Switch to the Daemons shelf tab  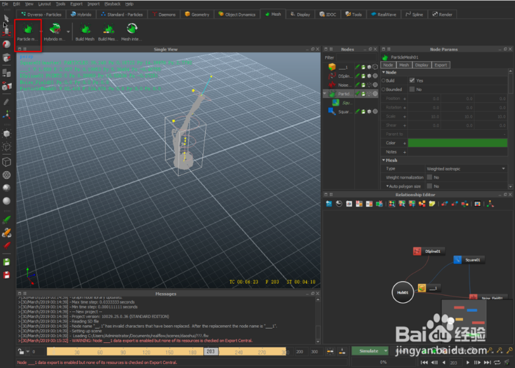(x=164, y=14)
